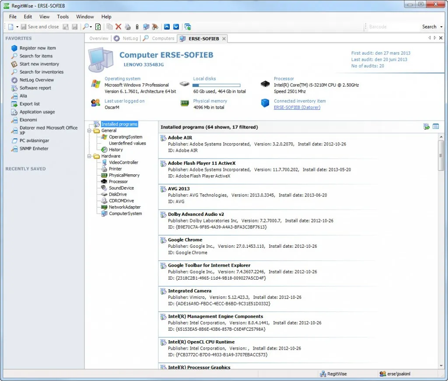
Task: Click Search for inventories favorite
Action: tap(41, 72)
